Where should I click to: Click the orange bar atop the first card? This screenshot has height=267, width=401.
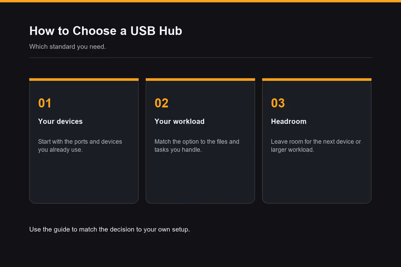coord(84,79)
